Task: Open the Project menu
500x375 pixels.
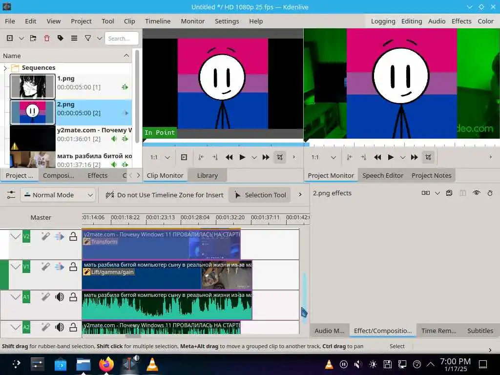Action: 81,21
